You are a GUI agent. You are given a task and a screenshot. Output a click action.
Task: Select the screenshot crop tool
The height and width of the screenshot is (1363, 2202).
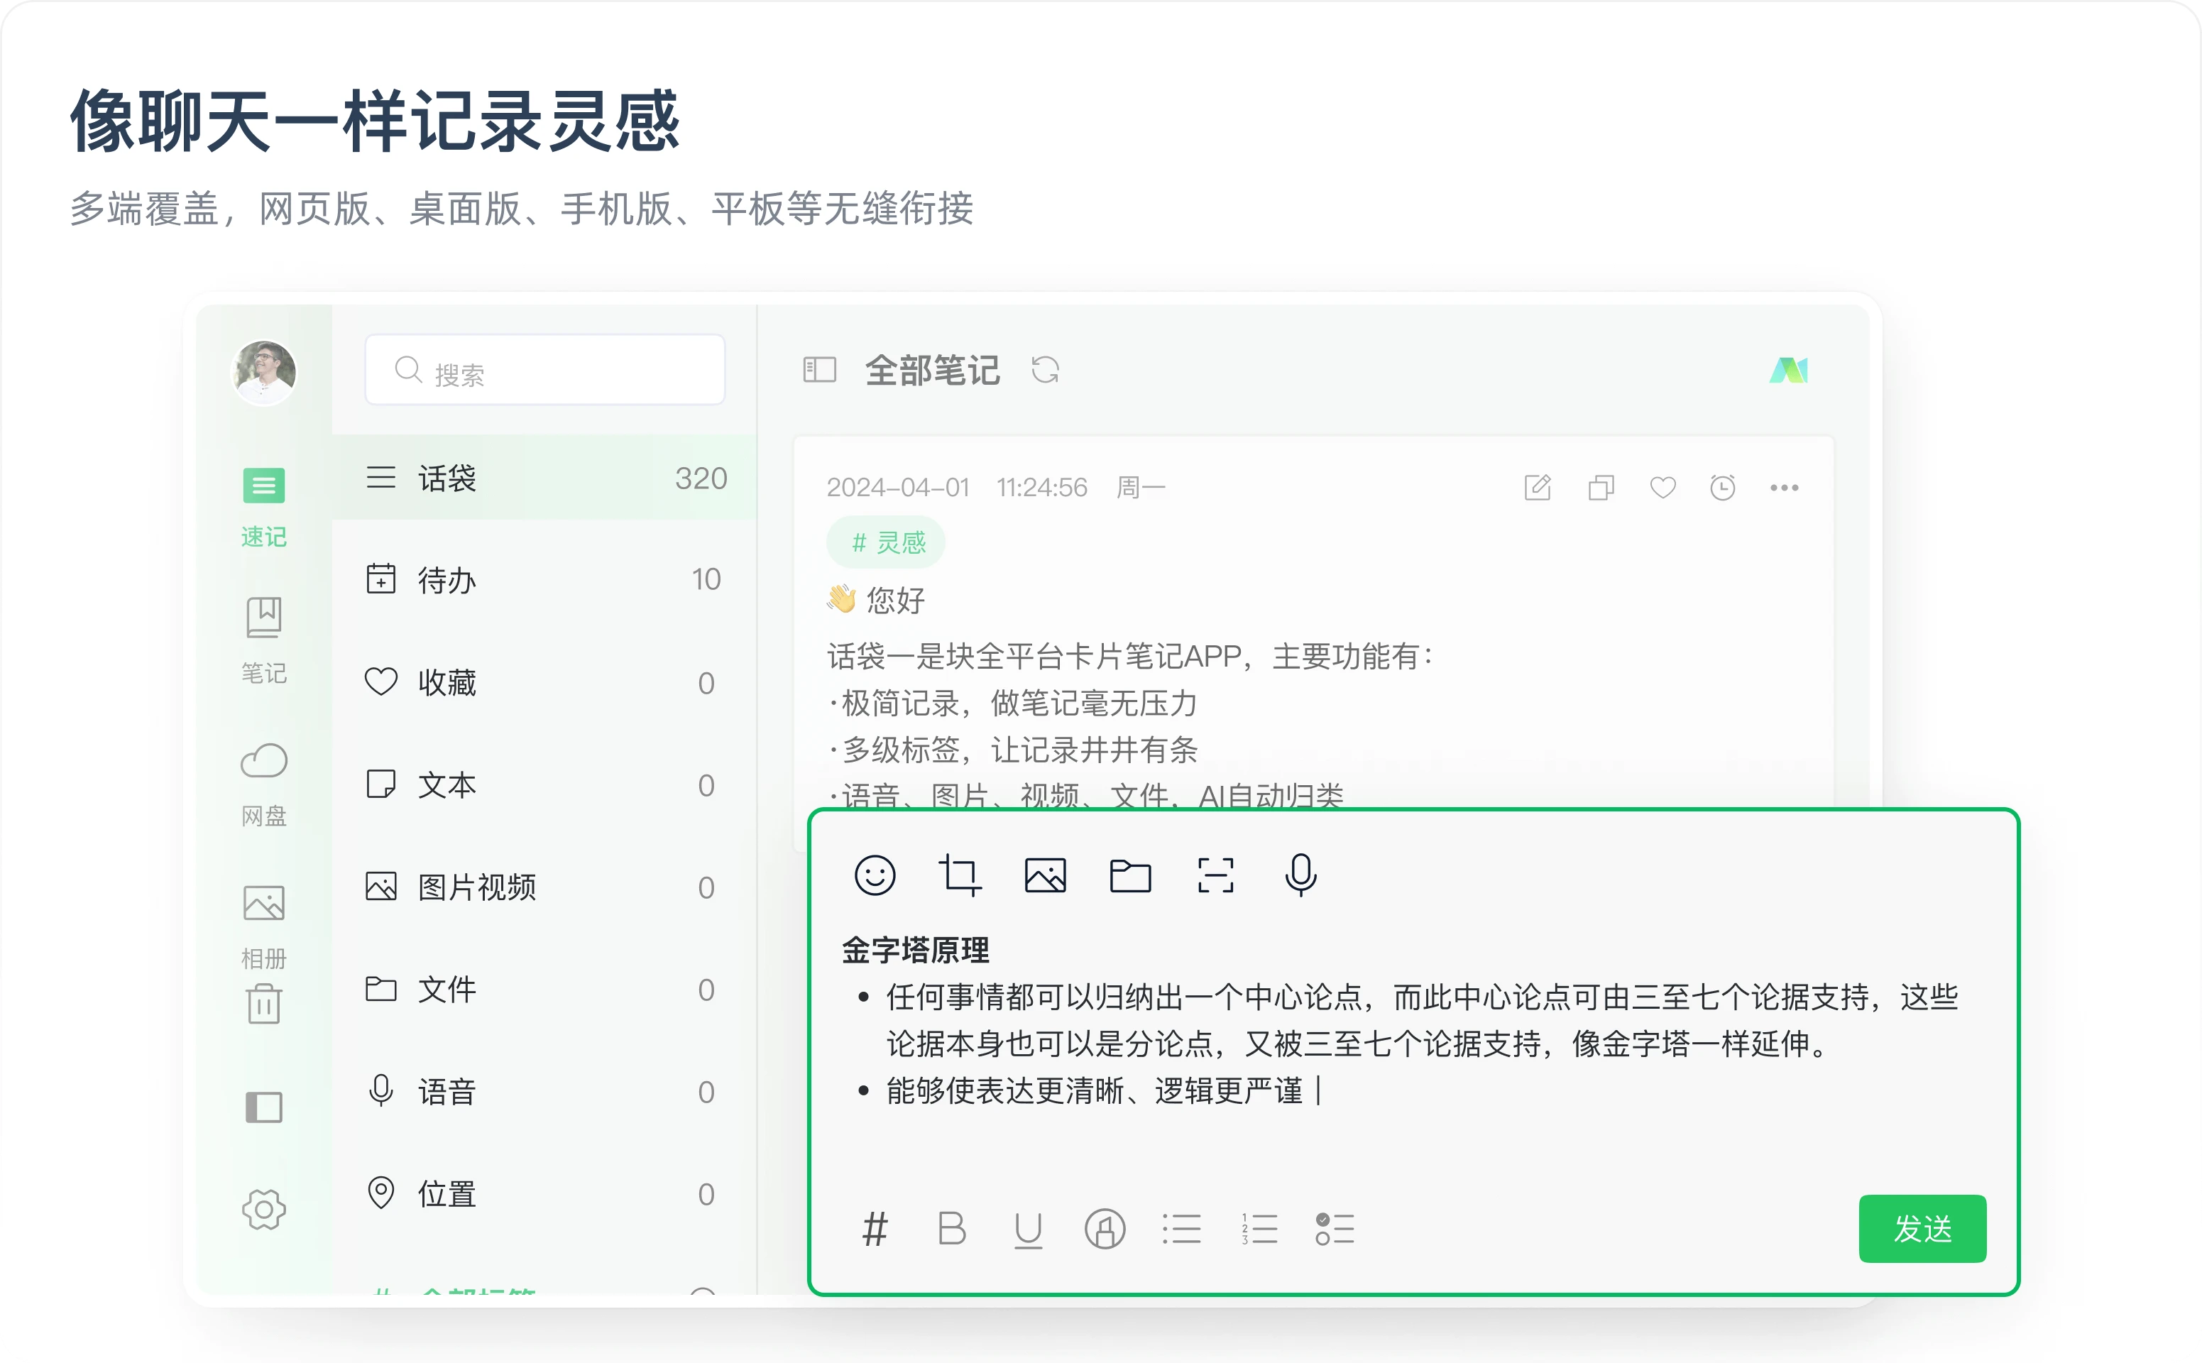961,873
